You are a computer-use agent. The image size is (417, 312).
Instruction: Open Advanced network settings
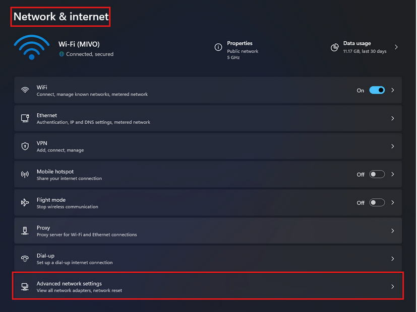pos(208,286)
